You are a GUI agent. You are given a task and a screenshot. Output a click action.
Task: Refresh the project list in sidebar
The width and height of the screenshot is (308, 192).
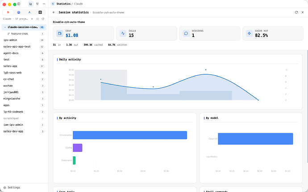coord(43,19)
